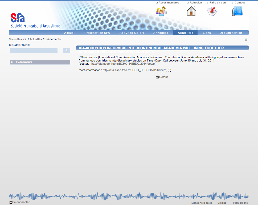
Task: Click Se connecter at page bottom
Action: (x=21, y=202)
